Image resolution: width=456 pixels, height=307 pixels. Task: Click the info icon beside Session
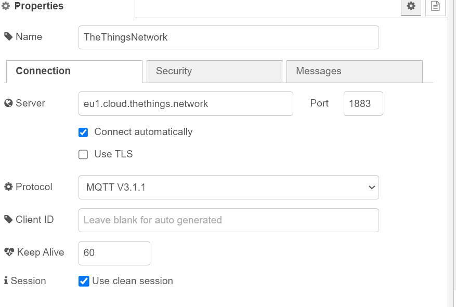point(6,281)
